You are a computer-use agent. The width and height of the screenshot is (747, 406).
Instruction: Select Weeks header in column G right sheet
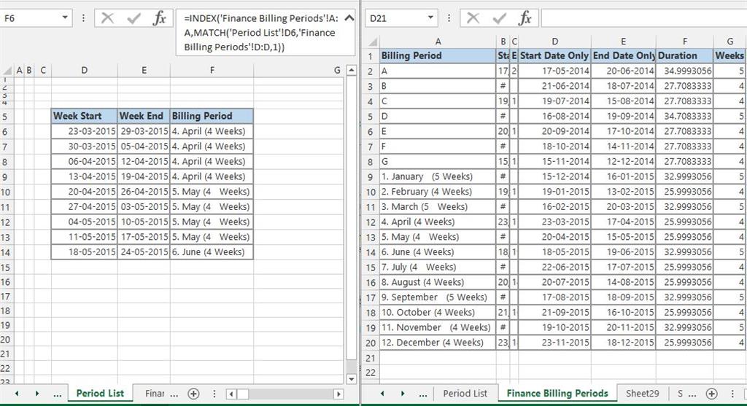(x=729, y=55)
